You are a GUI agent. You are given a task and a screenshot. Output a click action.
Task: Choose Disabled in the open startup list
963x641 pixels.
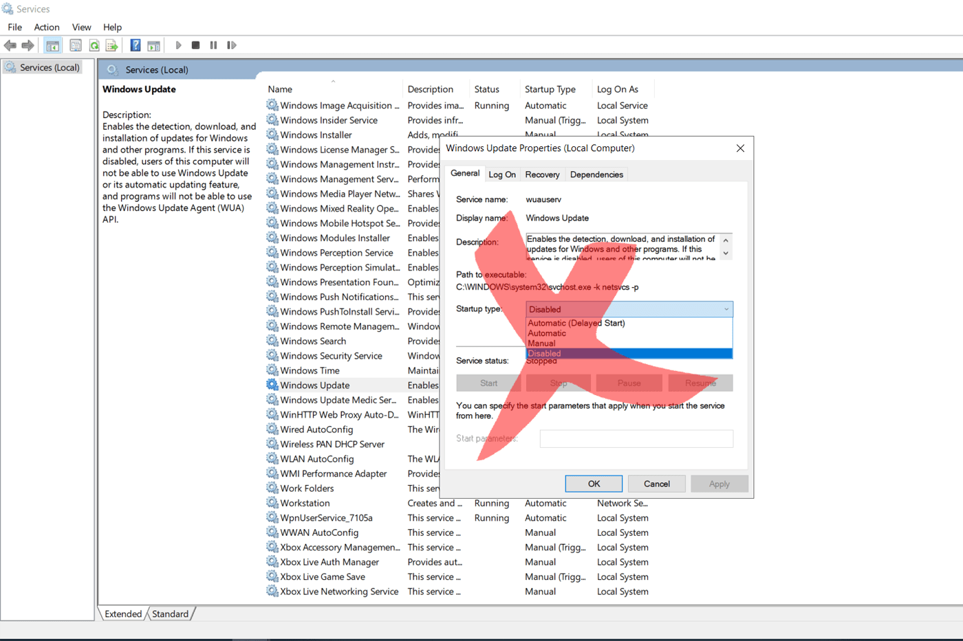click(629, 353)
